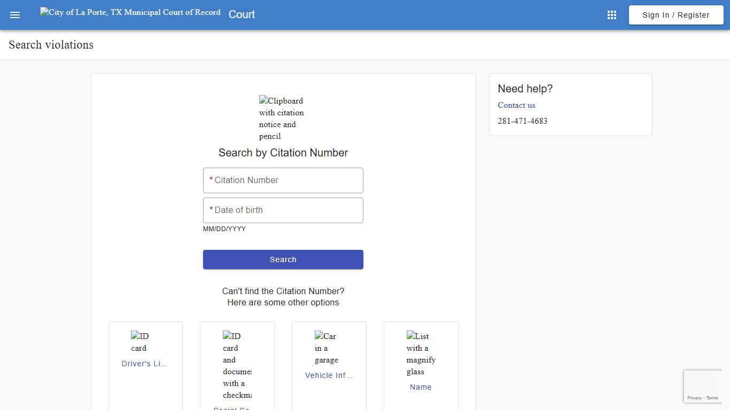The height and width of the screenshot is (410, 730).
Task: Open the Contact us link
Action: pyautogui.click(x=516, y=105)
